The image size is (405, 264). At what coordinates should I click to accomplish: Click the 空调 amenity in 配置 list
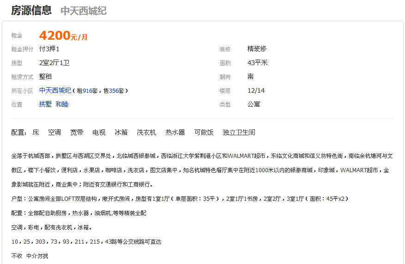click(54, 132)
